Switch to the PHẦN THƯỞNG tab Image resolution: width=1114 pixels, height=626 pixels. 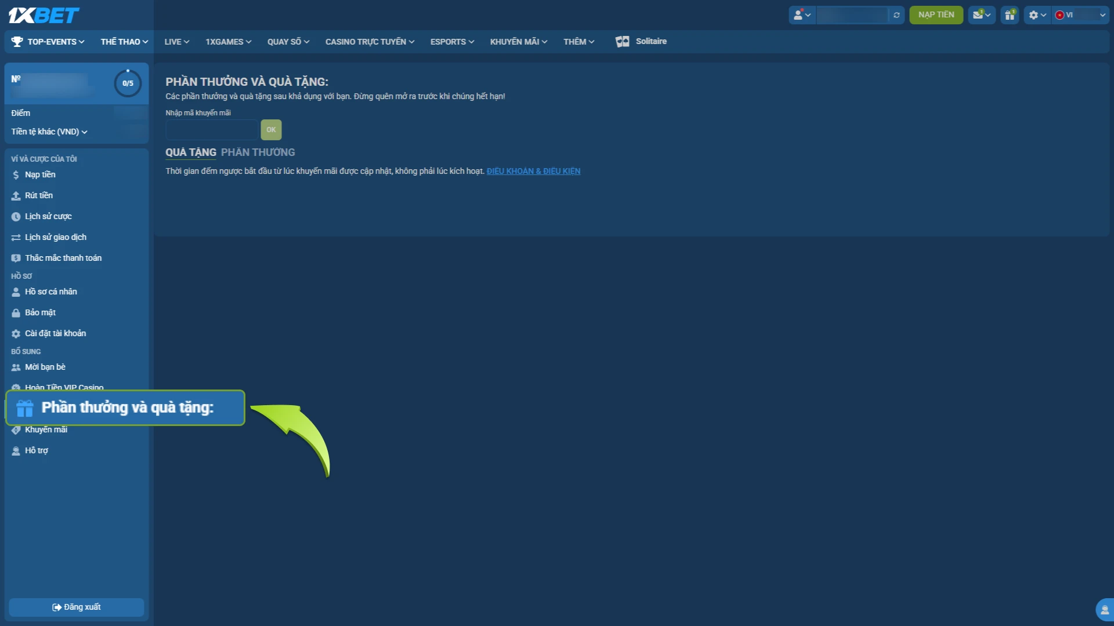(x=258, y=152)
